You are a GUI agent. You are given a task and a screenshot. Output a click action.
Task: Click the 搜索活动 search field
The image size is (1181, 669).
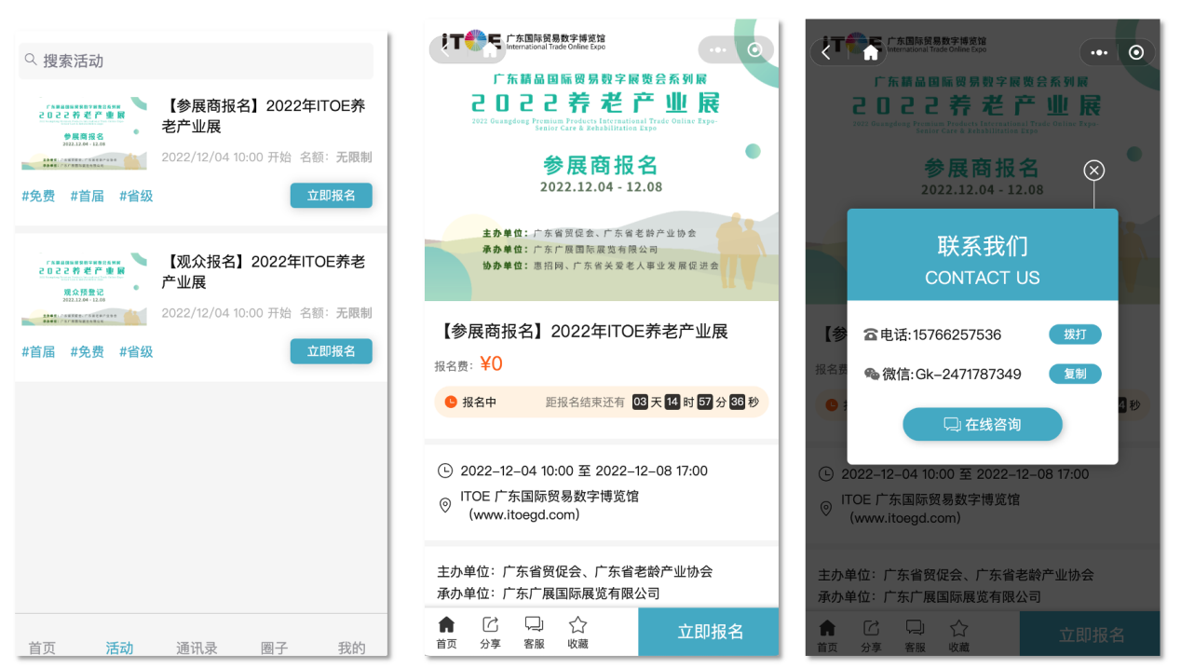(196, 61)
